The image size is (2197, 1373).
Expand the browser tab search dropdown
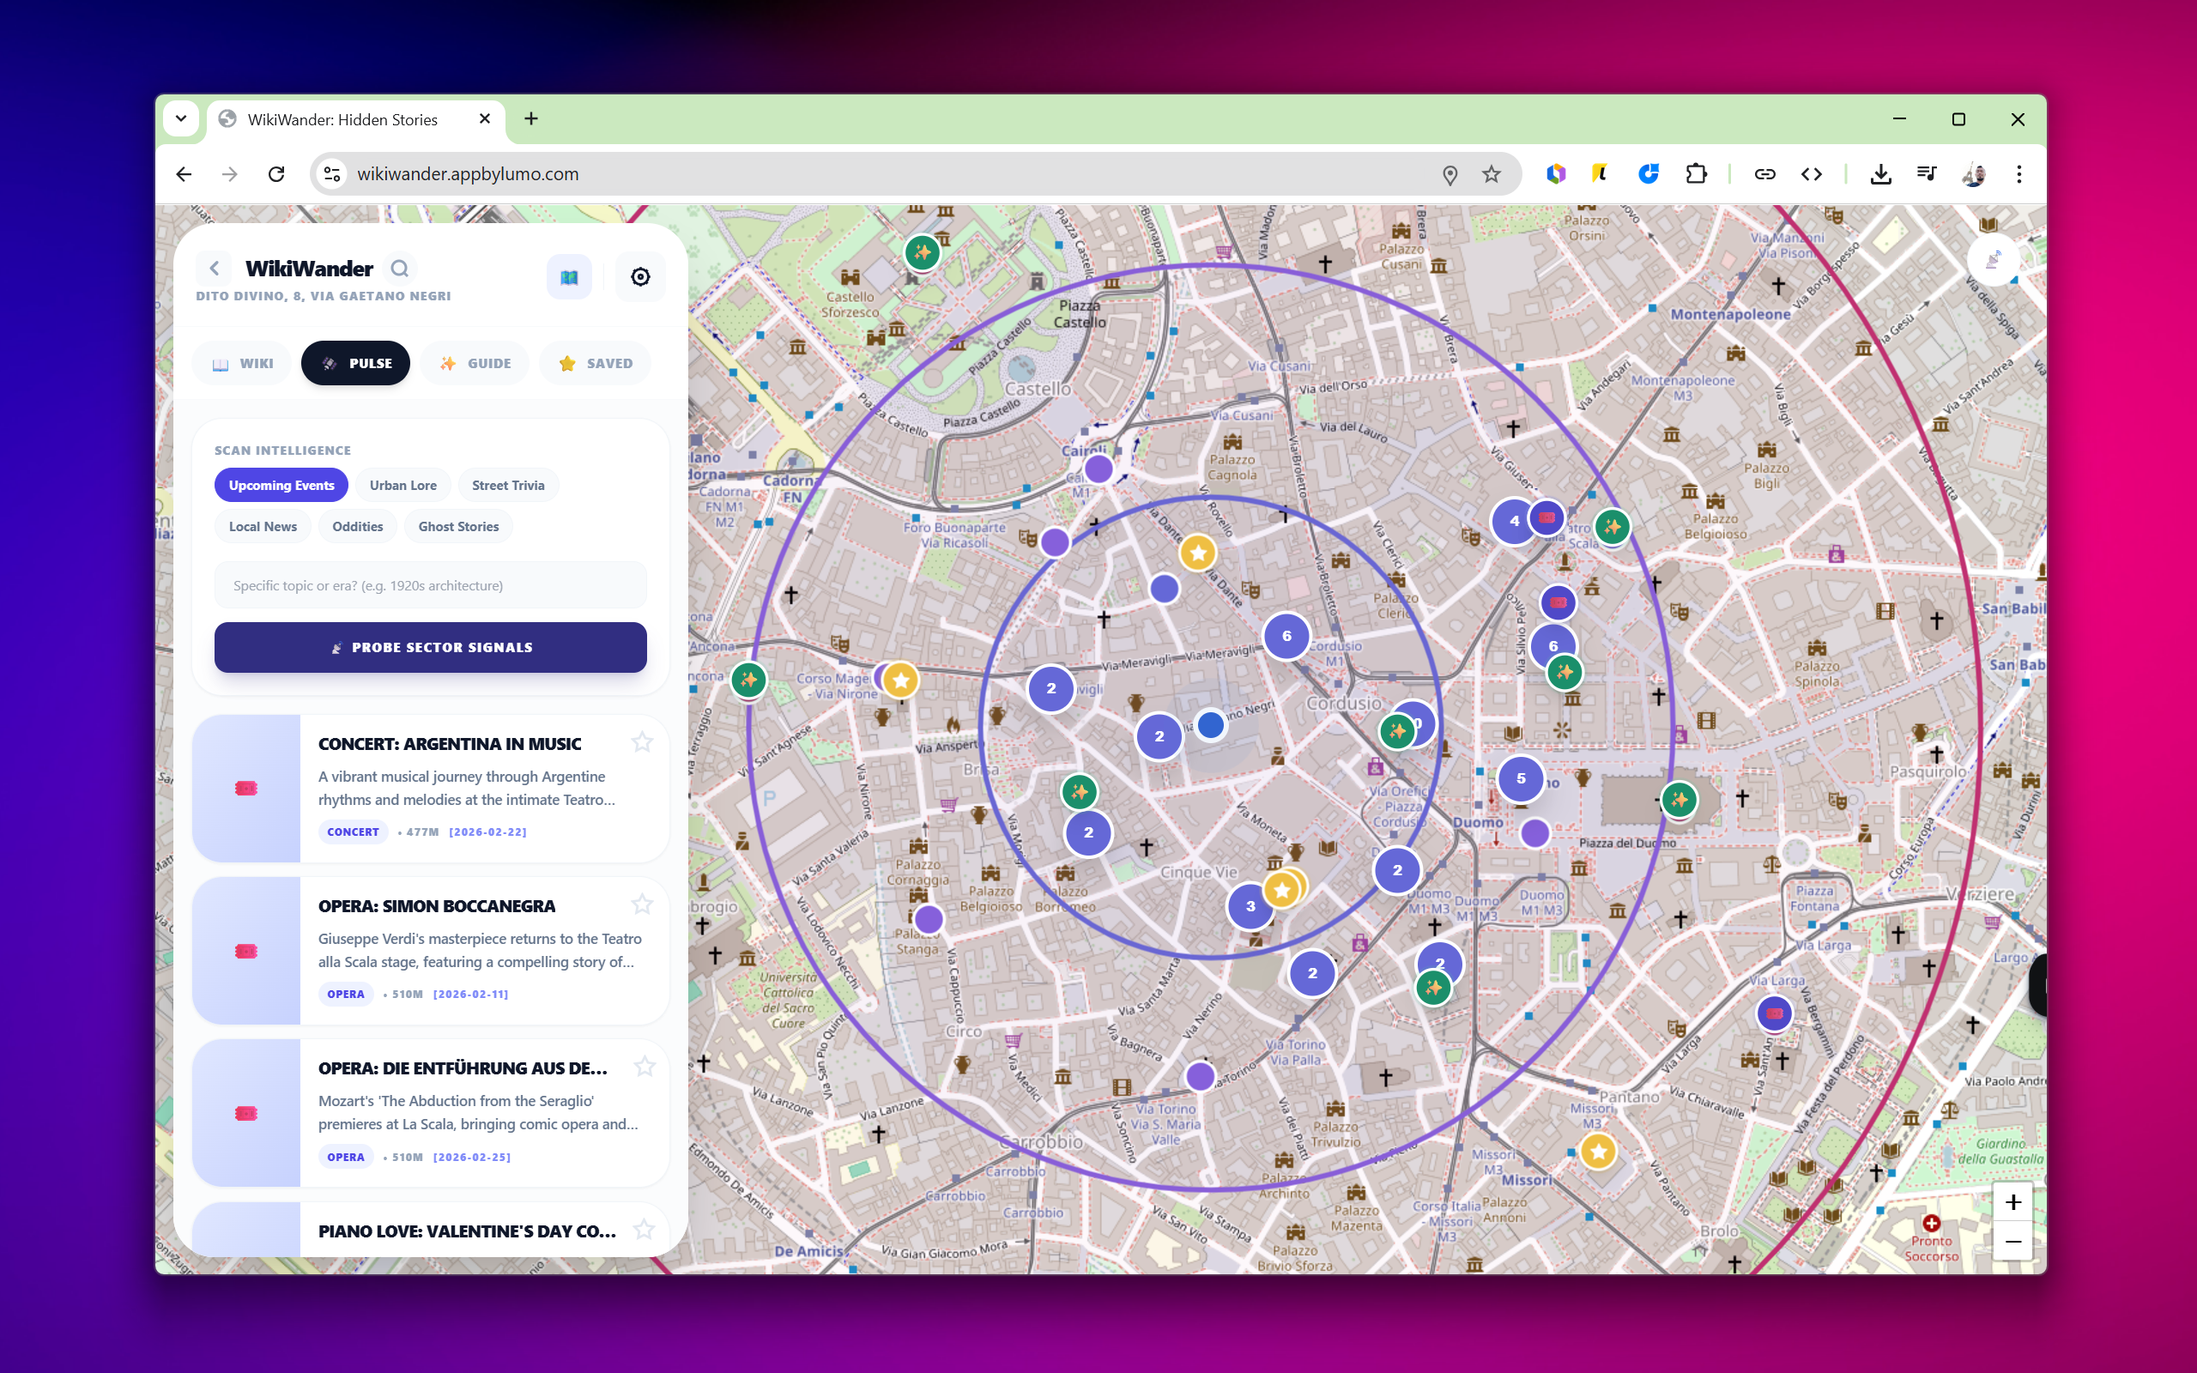[x=181, y=119]
